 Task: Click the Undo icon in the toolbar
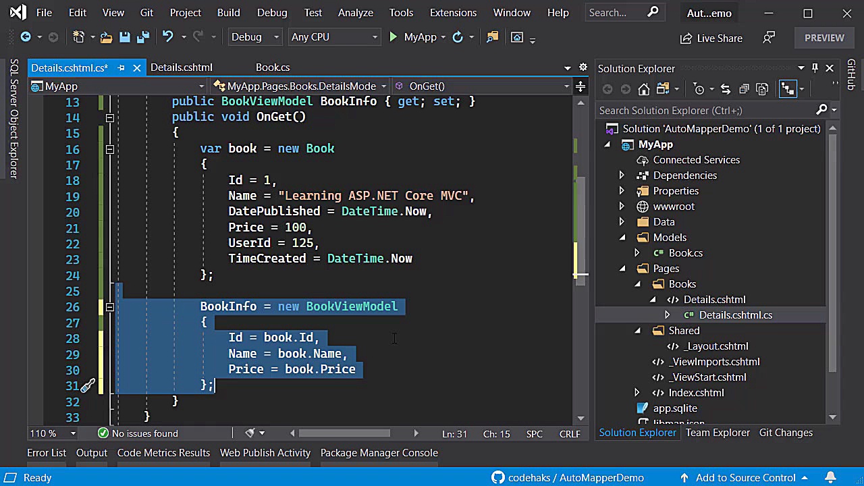tap(167, 37)
